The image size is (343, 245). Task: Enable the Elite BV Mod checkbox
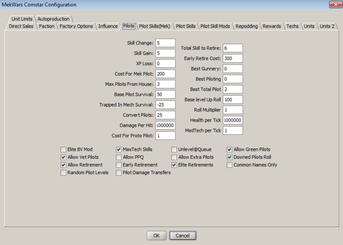coord(63,149)
